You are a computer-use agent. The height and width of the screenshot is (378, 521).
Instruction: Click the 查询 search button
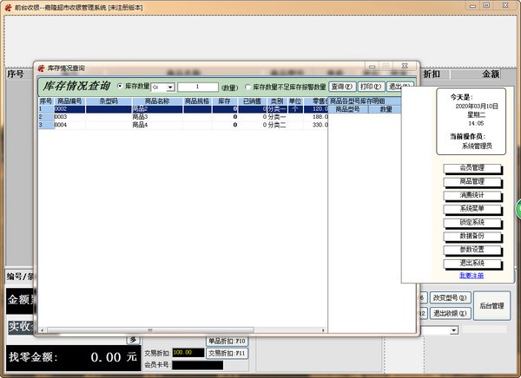pyautogui.click(x=342, y=87)
